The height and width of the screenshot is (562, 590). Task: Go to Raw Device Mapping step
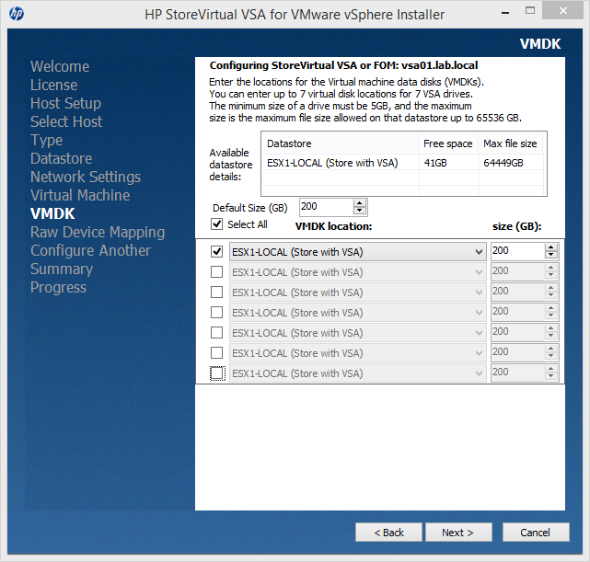point(98,233)
